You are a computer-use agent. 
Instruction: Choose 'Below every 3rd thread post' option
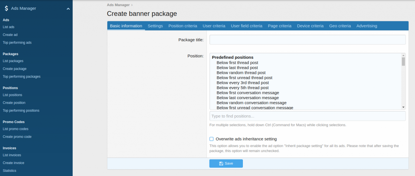tap(243, 83)
